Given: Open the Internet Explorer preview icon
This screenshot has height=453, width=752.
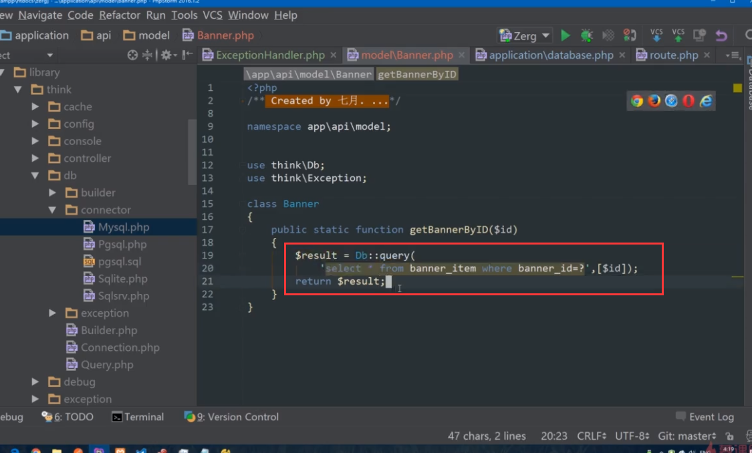Looking at the screenshot, I should pyautogui.click(x=706, y=101).
